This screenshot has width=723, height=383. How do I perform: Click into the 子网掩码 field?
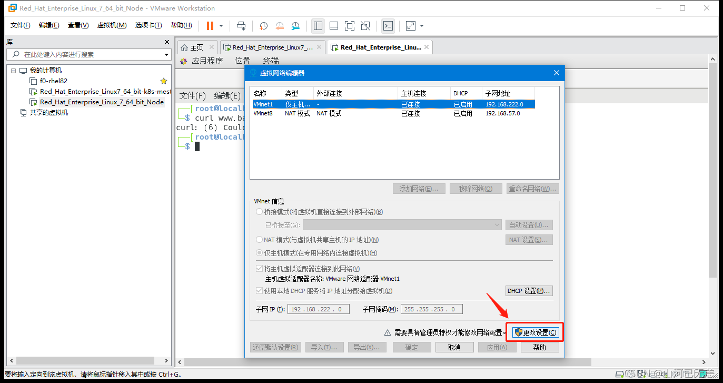click(432, 309)
